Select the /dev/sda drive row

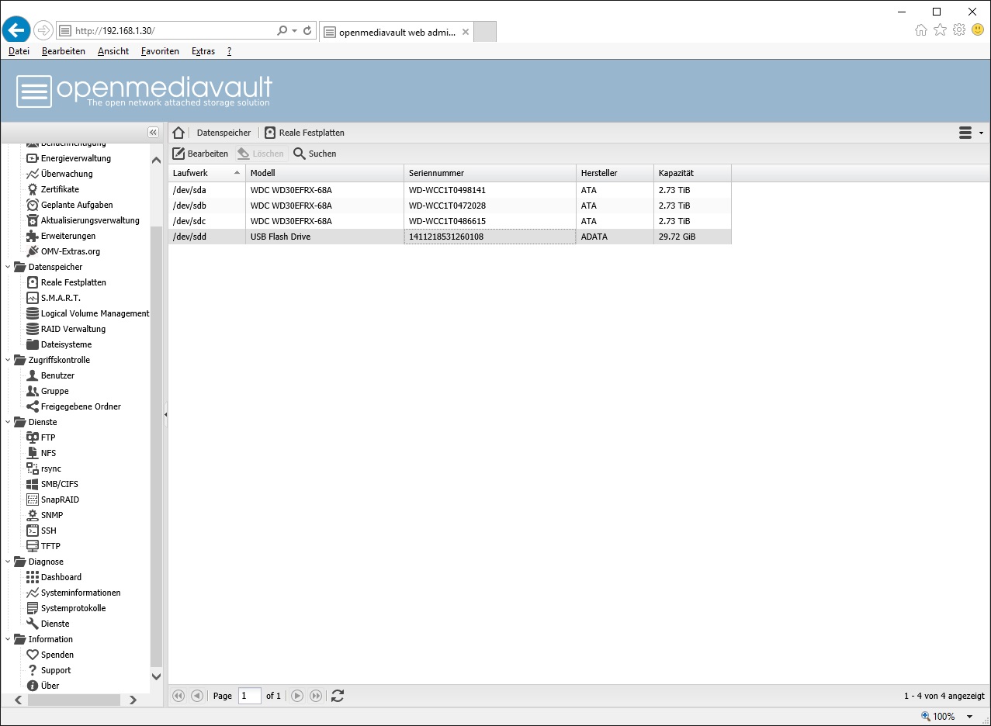point(449,190)
